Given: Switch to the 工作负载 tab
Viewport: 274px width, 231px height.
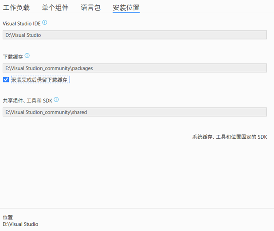Looking at the screenshot, I should coord(16,8).
